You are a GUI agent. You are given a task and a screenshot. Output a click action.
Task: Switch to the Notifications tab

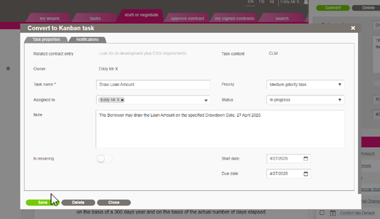(87, 40)
